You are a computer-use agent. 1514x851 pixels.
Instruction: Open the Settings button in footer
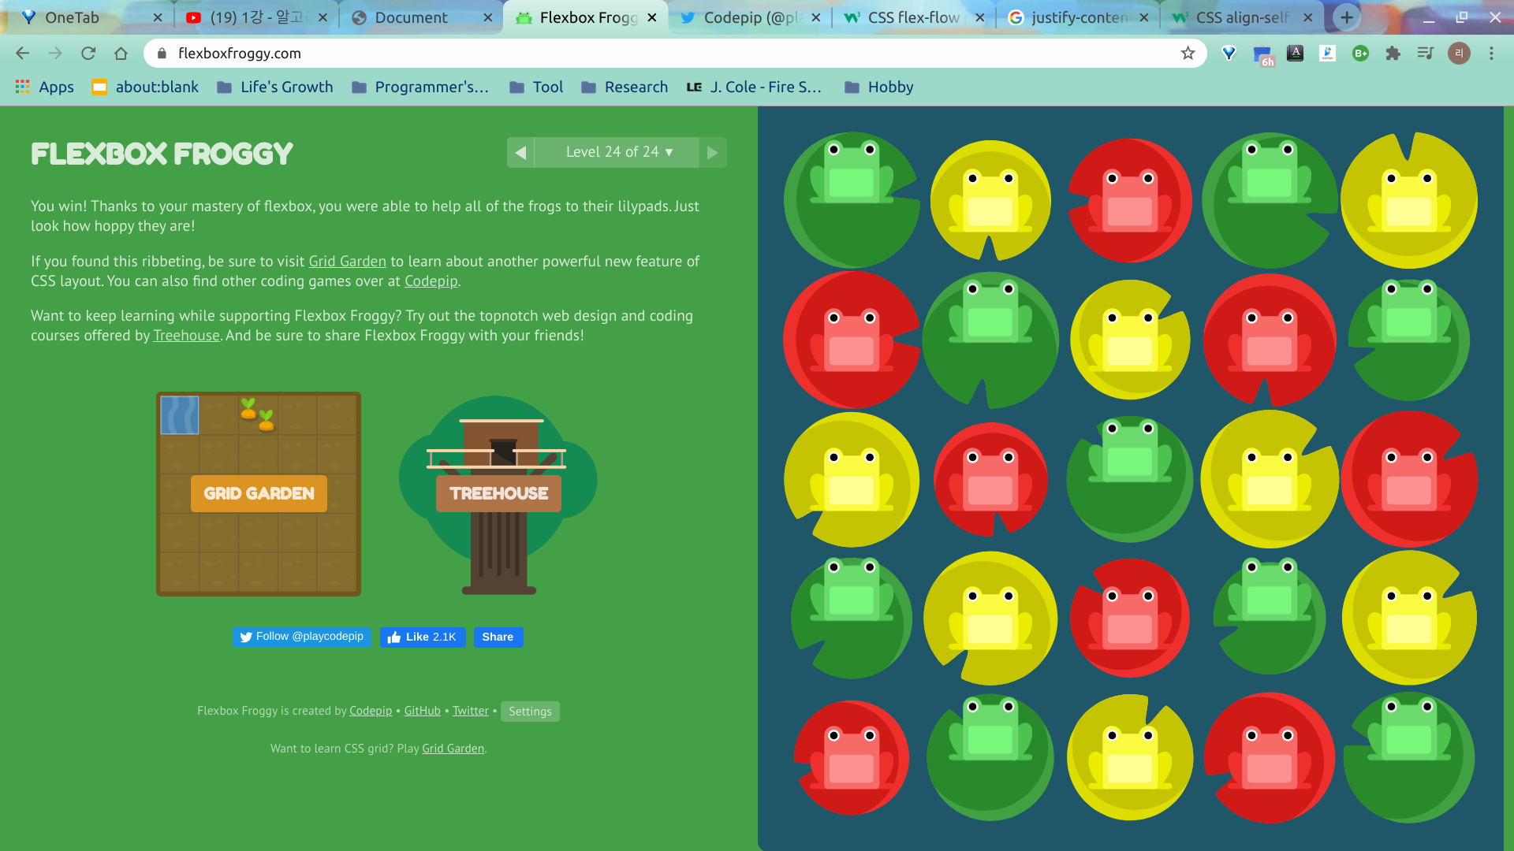530,712
